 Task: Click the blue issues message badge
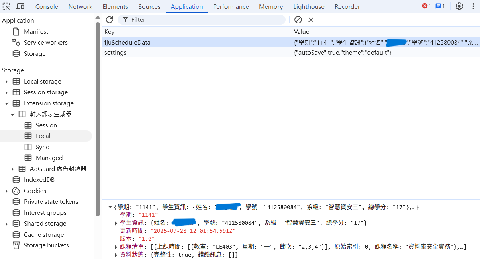click(440, 6)
